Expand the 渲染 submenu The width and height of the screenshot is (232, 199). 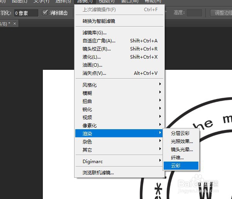click(x=119, y=133)
